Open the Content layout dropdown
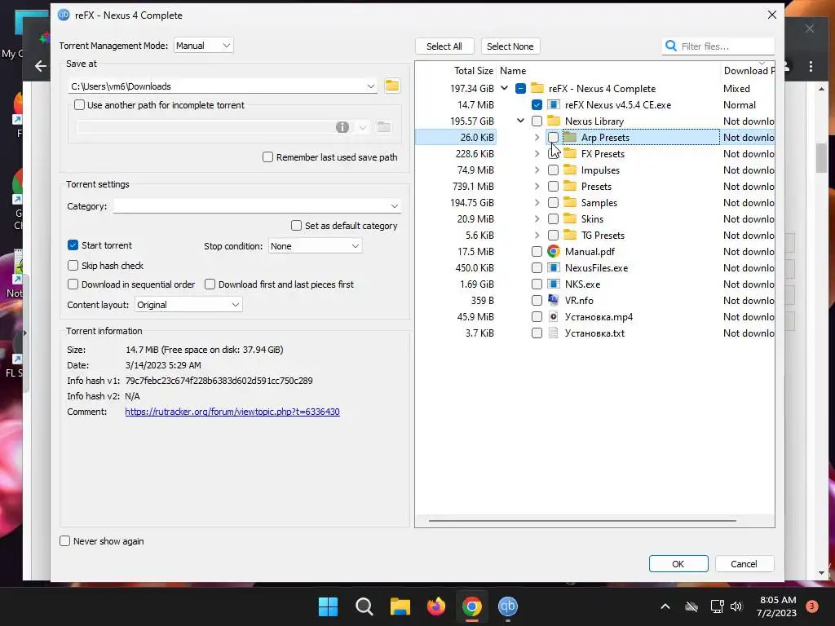The height and width of the screenshot is (626, 835). pyautogui.click(x=188, y=305)
